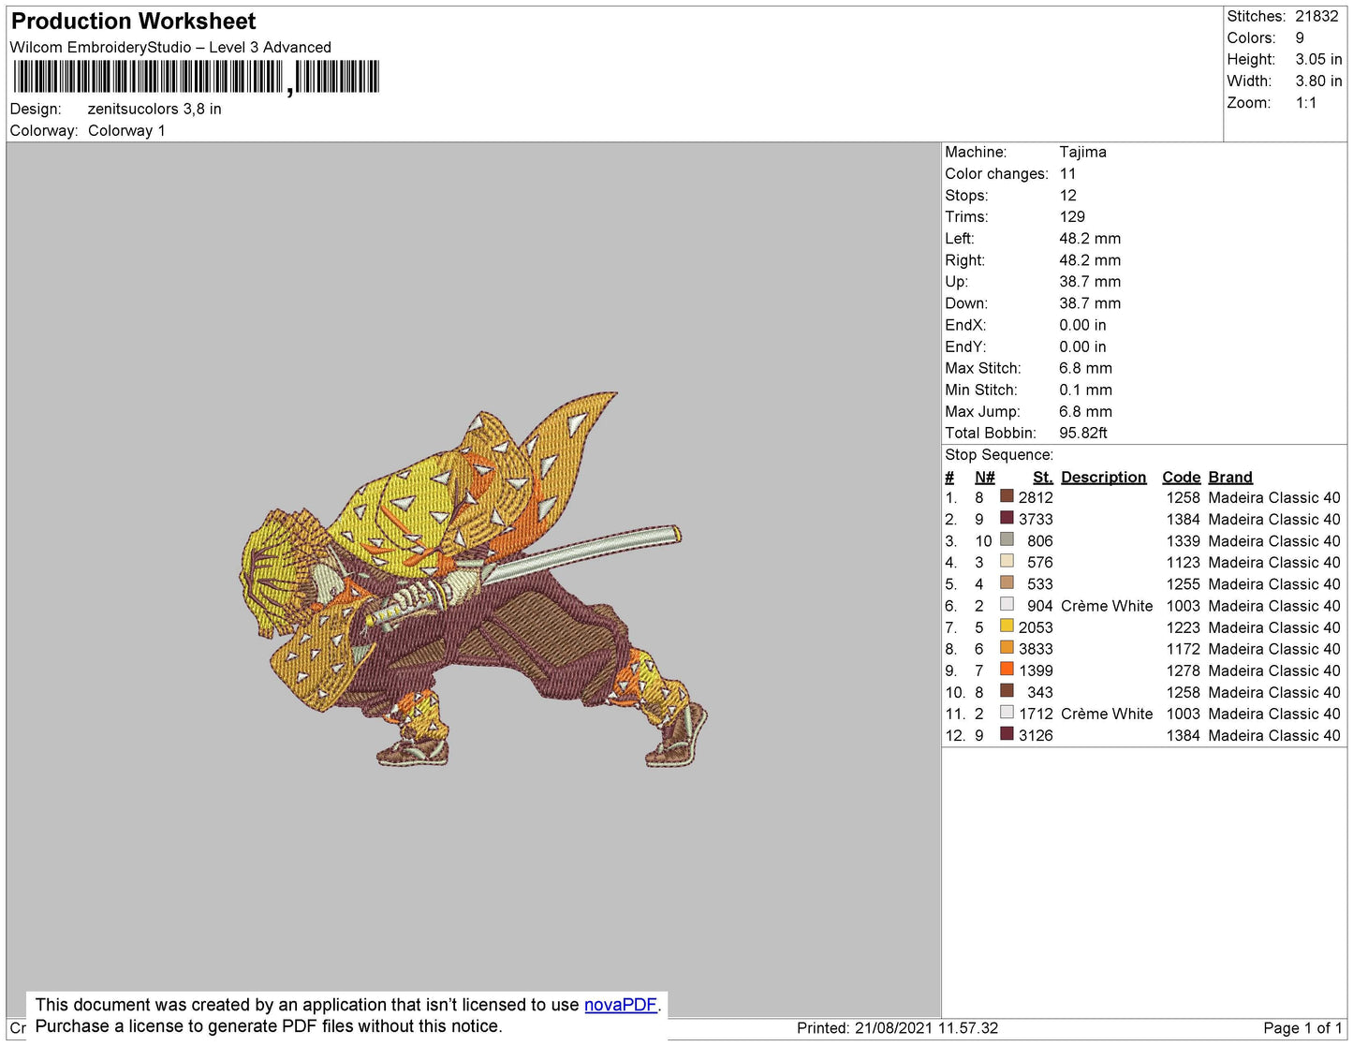1353x1046 pixels.
Task: Click stitch count '343' in stop 10
Action: pyautogui.click(x=1040, y=692)
